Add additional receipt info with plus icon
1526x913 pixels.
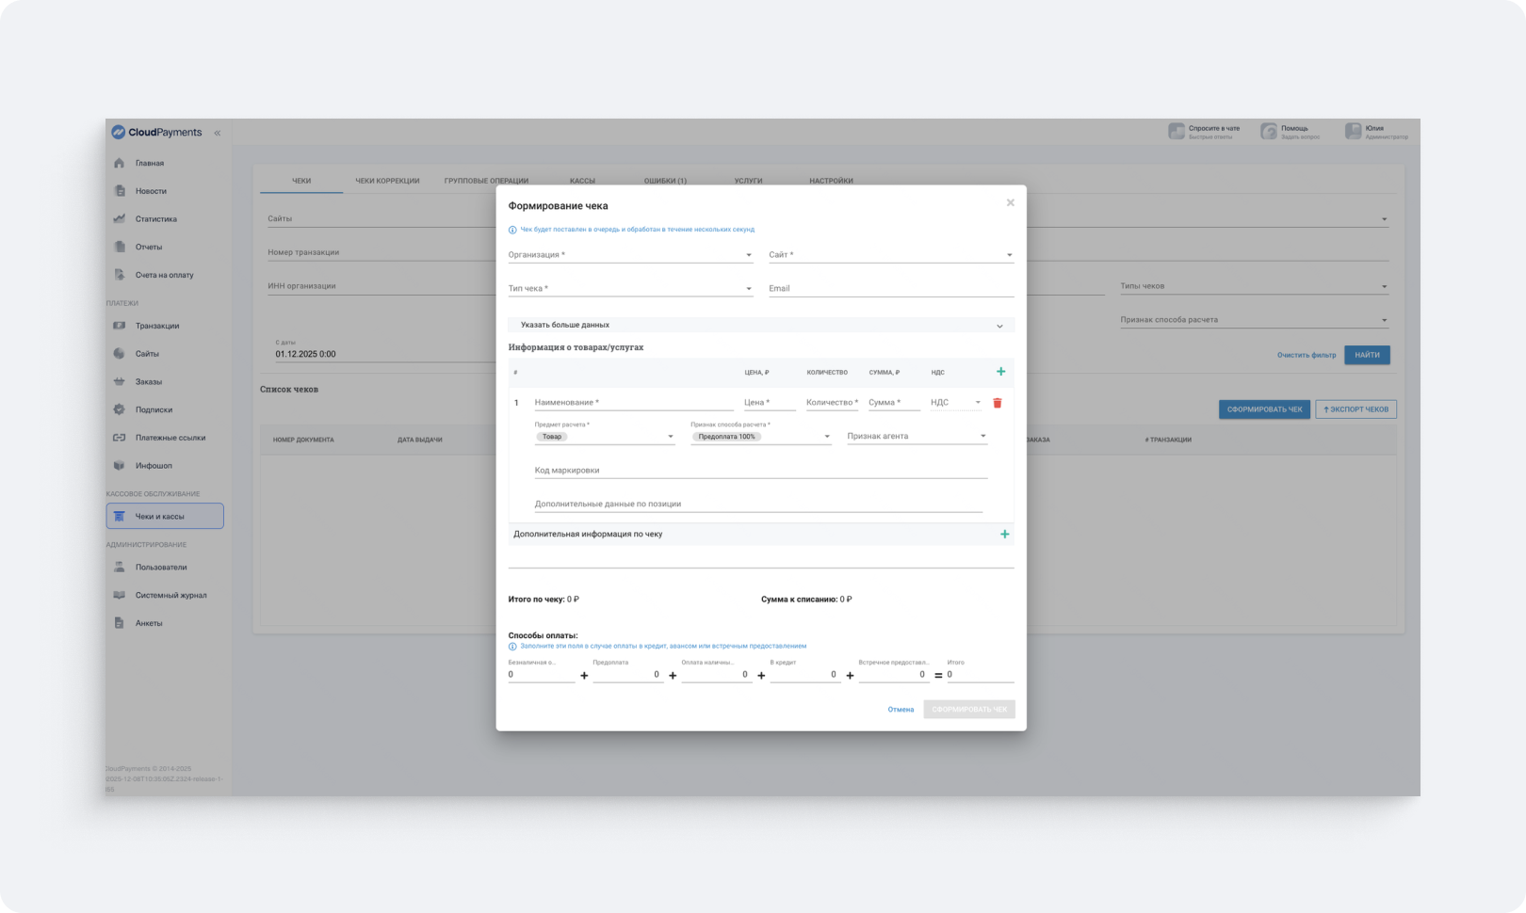(x=1004, y=535)
